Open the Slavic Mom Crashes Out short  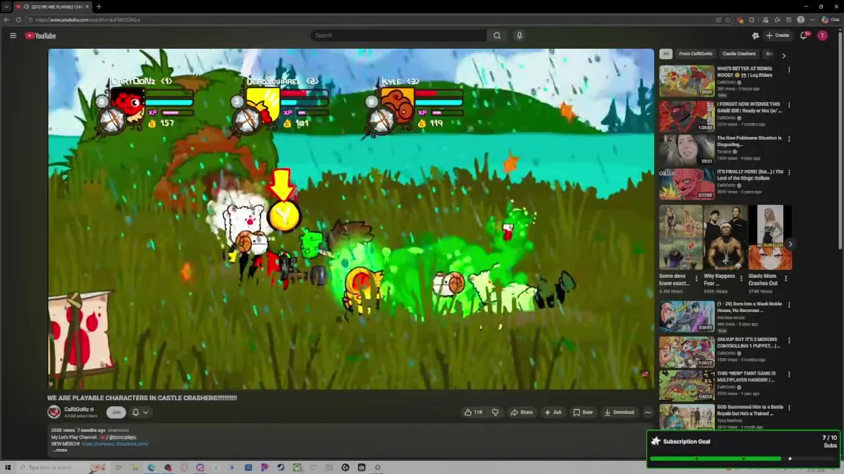(x=770, y=238)
